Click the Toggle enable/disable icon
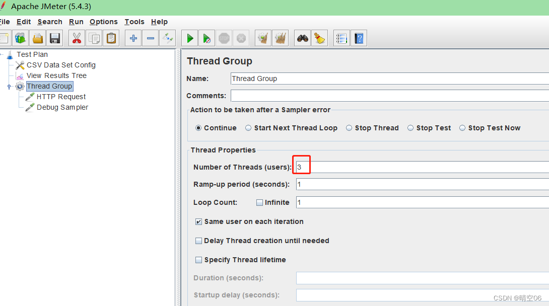This screenshot has width=549, height=306. point(168,38)
